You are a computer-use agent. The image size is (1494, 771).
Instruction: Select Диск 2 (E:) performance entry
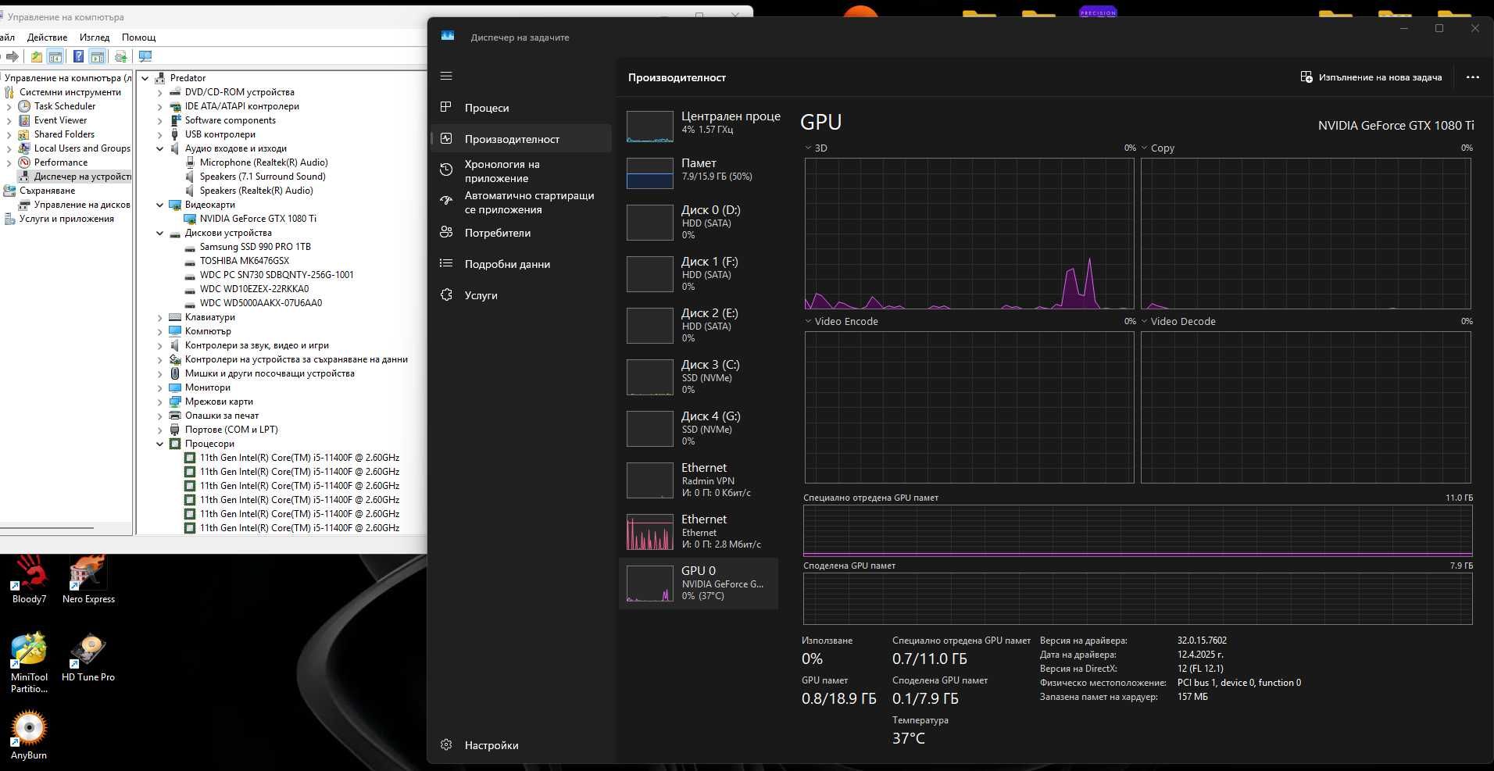699,326
